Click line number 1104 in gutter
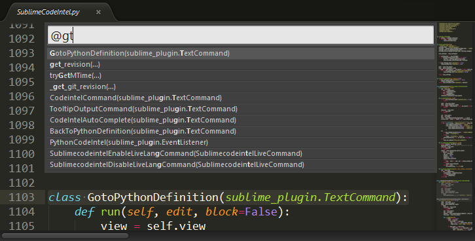This screenshot has height=241, width=475. [x=22, y=212]
